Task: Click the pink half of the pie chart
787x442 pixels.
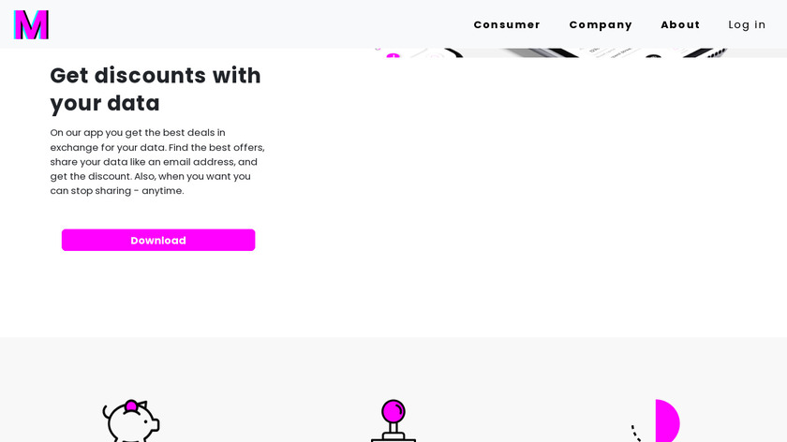Action: pos(667,420)
